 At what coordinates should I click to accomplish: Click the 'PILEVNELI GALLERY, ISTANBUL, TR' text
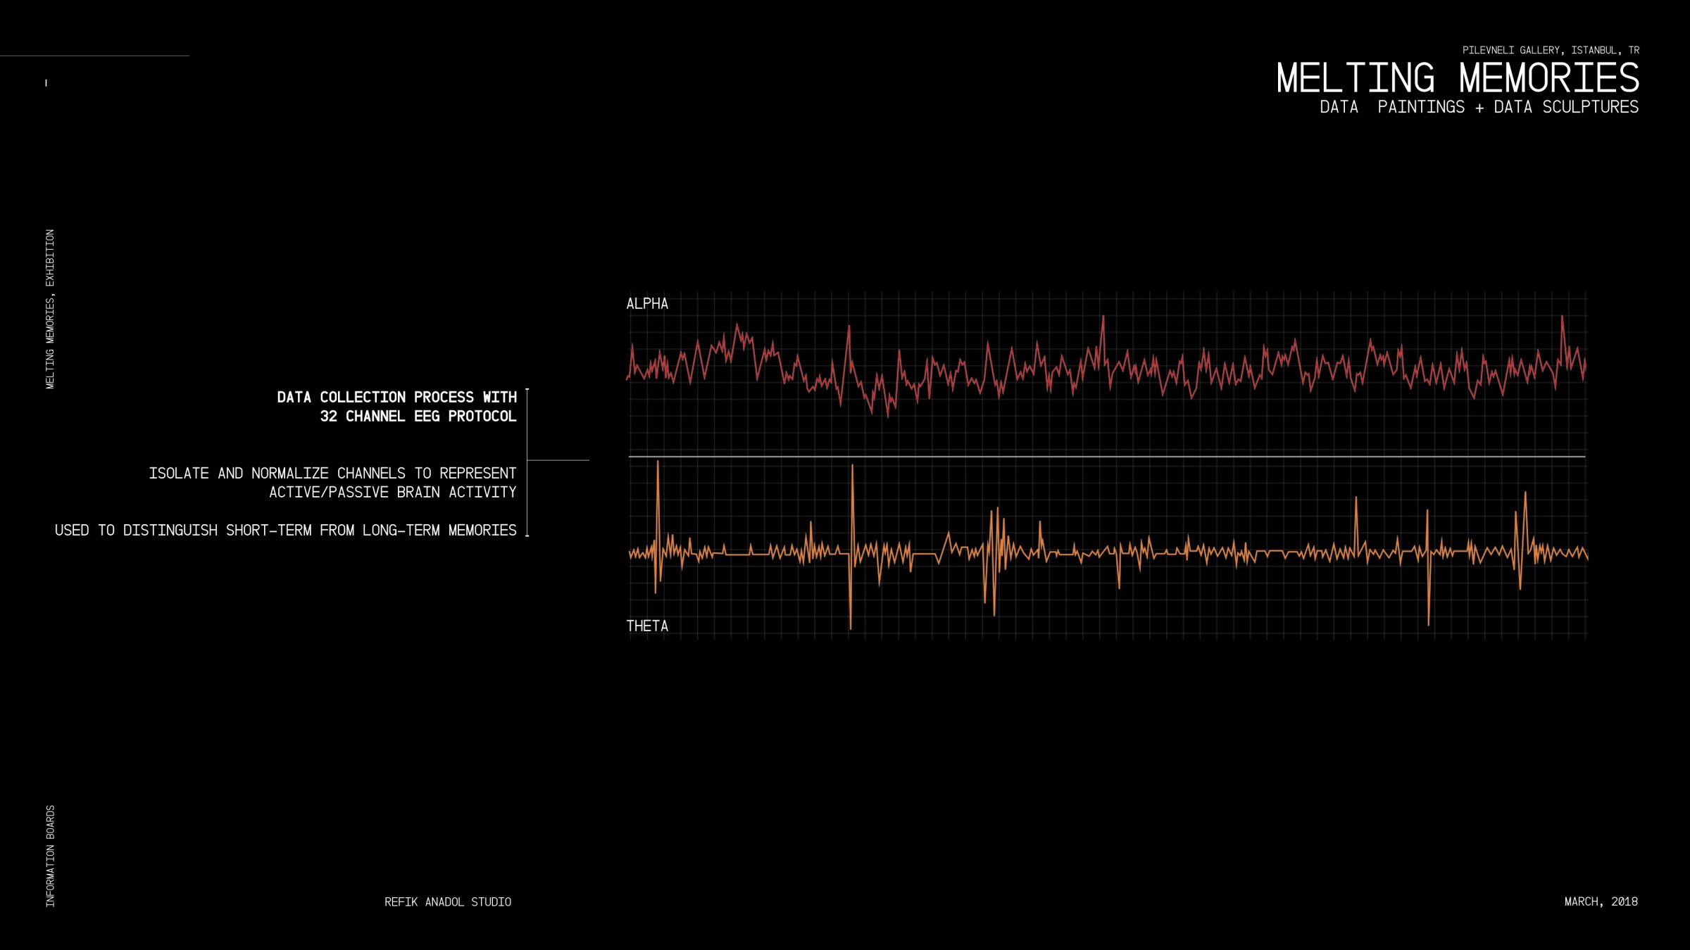point(1551,50)
